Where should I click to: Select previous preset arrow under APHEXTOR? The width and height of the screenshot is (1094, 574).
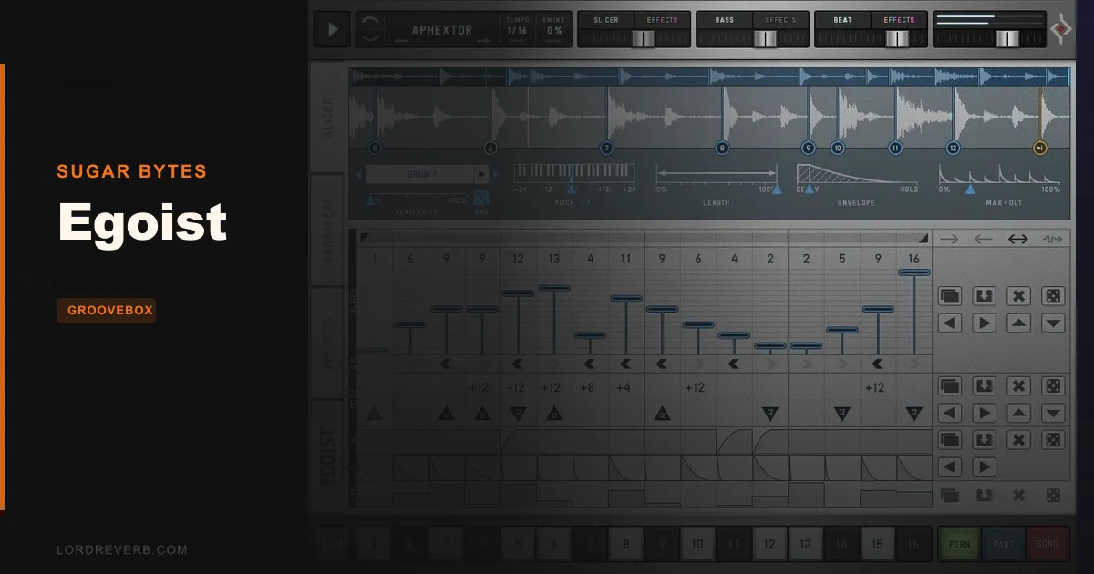pyautogui.click(x=402, y=41)
